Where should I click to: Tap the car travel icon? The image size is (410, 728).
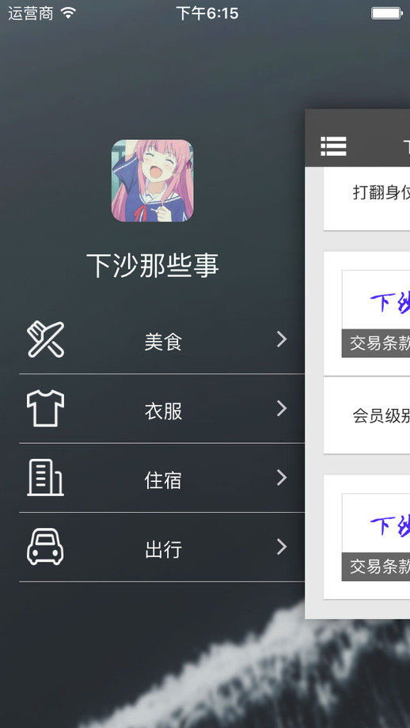coord(45,547)
